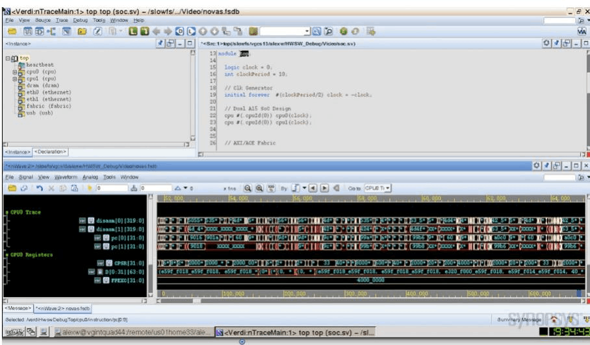Switch to the alexw@vgintquad44 terminal taskbar item
Image resolution: width=590 pixels, height=345 pixels.
tap(133, 332)
